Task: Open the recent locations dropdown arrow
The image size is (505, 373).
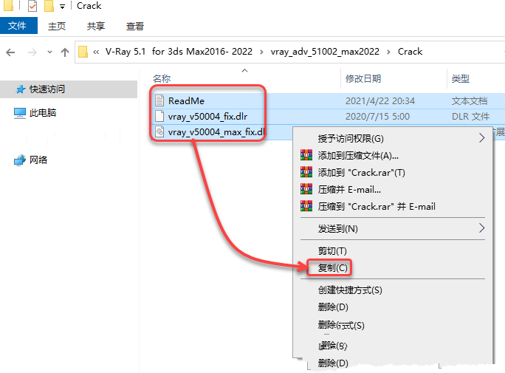Action: 49,52
